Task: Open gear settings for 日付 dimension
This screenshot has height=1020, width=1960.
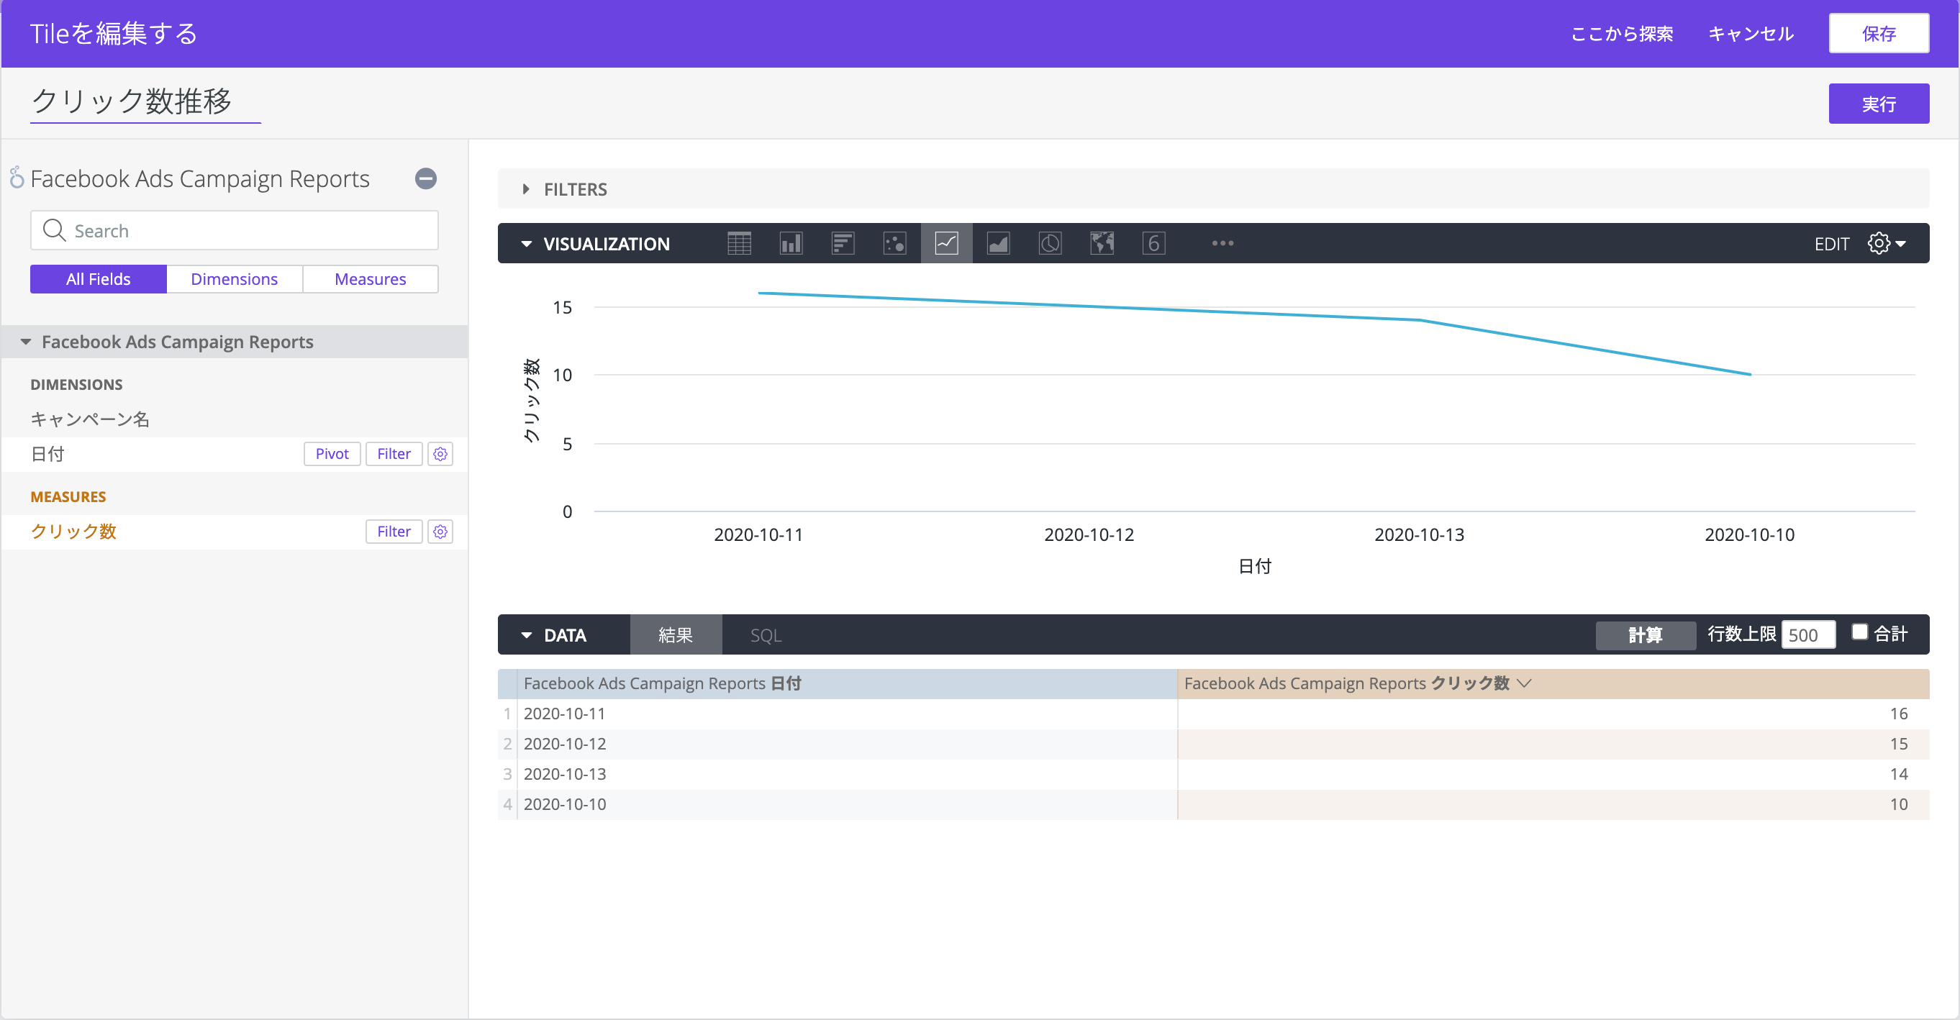Action: pyautogui.click(x=440, y=454)
